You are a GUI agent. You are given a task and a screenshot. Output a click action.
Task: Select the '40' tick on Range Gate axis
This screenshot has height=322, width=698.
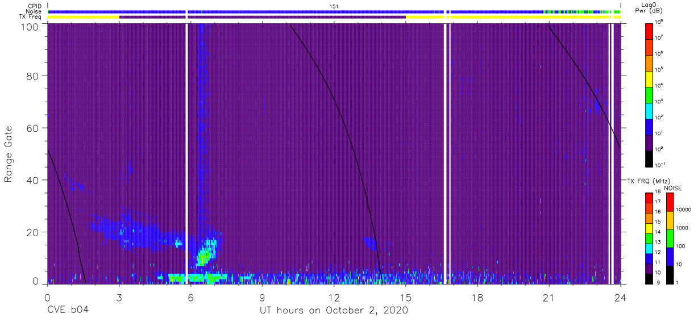tap(33, 181)
